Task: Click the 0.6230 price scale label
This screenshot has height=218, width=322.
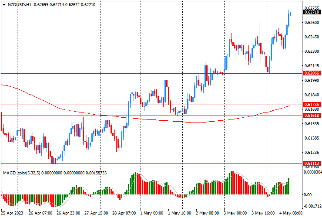Action: pos(312,51)
